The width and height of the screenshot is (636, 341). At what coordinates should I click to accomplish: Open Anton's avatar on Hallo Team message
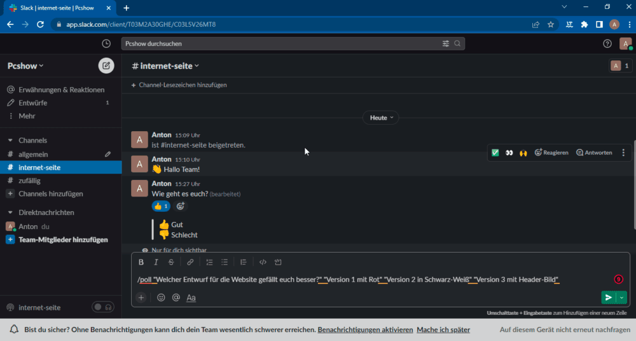point(139,164)
